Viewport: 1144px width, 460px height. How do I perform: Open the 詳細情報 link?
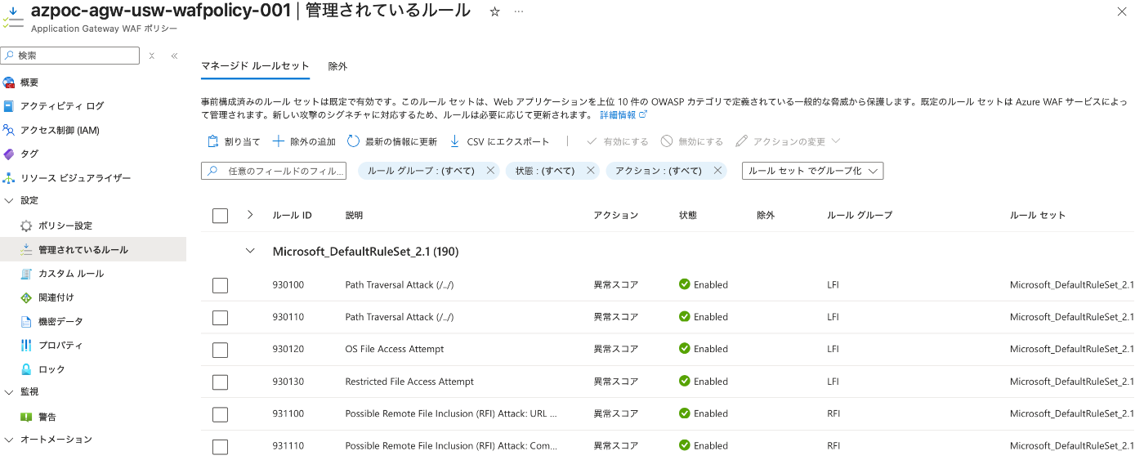(623, 115)
